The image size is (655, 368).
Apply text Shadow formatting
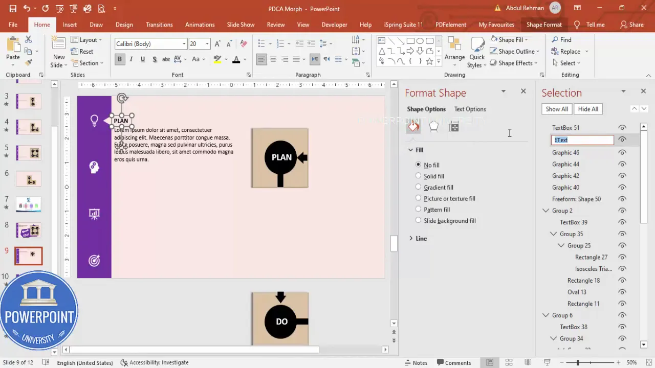[154, 59]
